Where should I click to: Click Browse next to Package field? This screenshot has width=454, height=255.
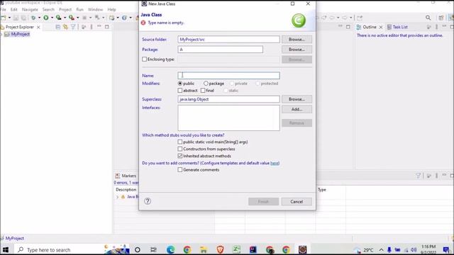pos(297,50)
